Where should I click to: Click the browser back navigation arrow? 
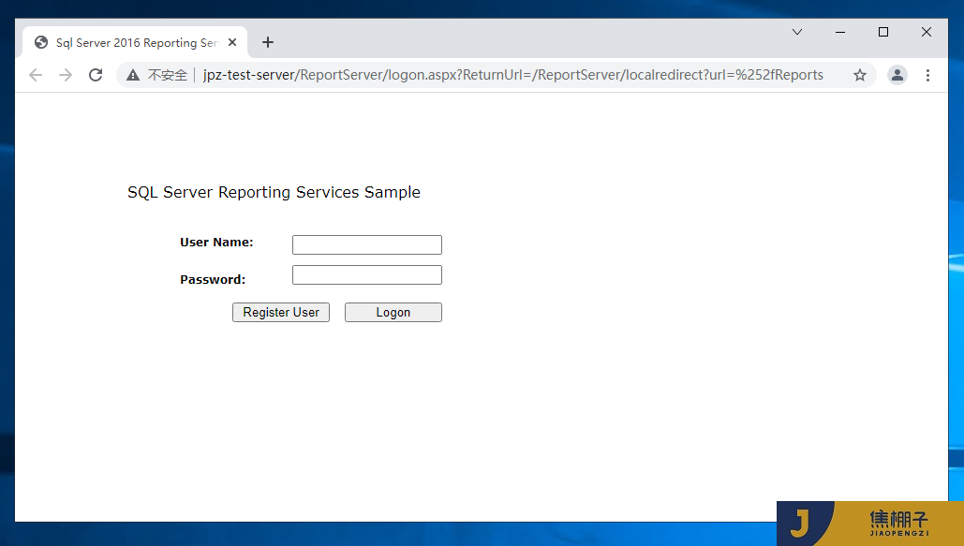[35, 74]
